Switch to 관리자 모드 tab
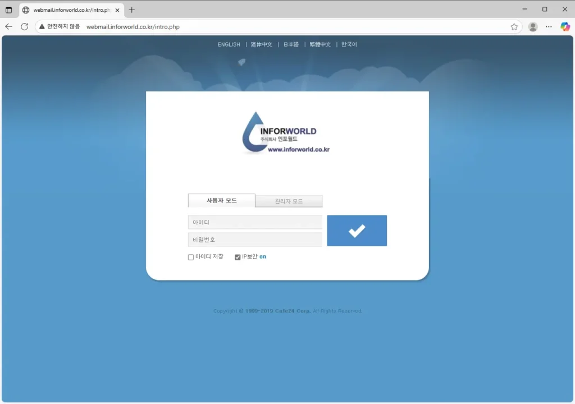575x404 pixels. coord(289,201)
